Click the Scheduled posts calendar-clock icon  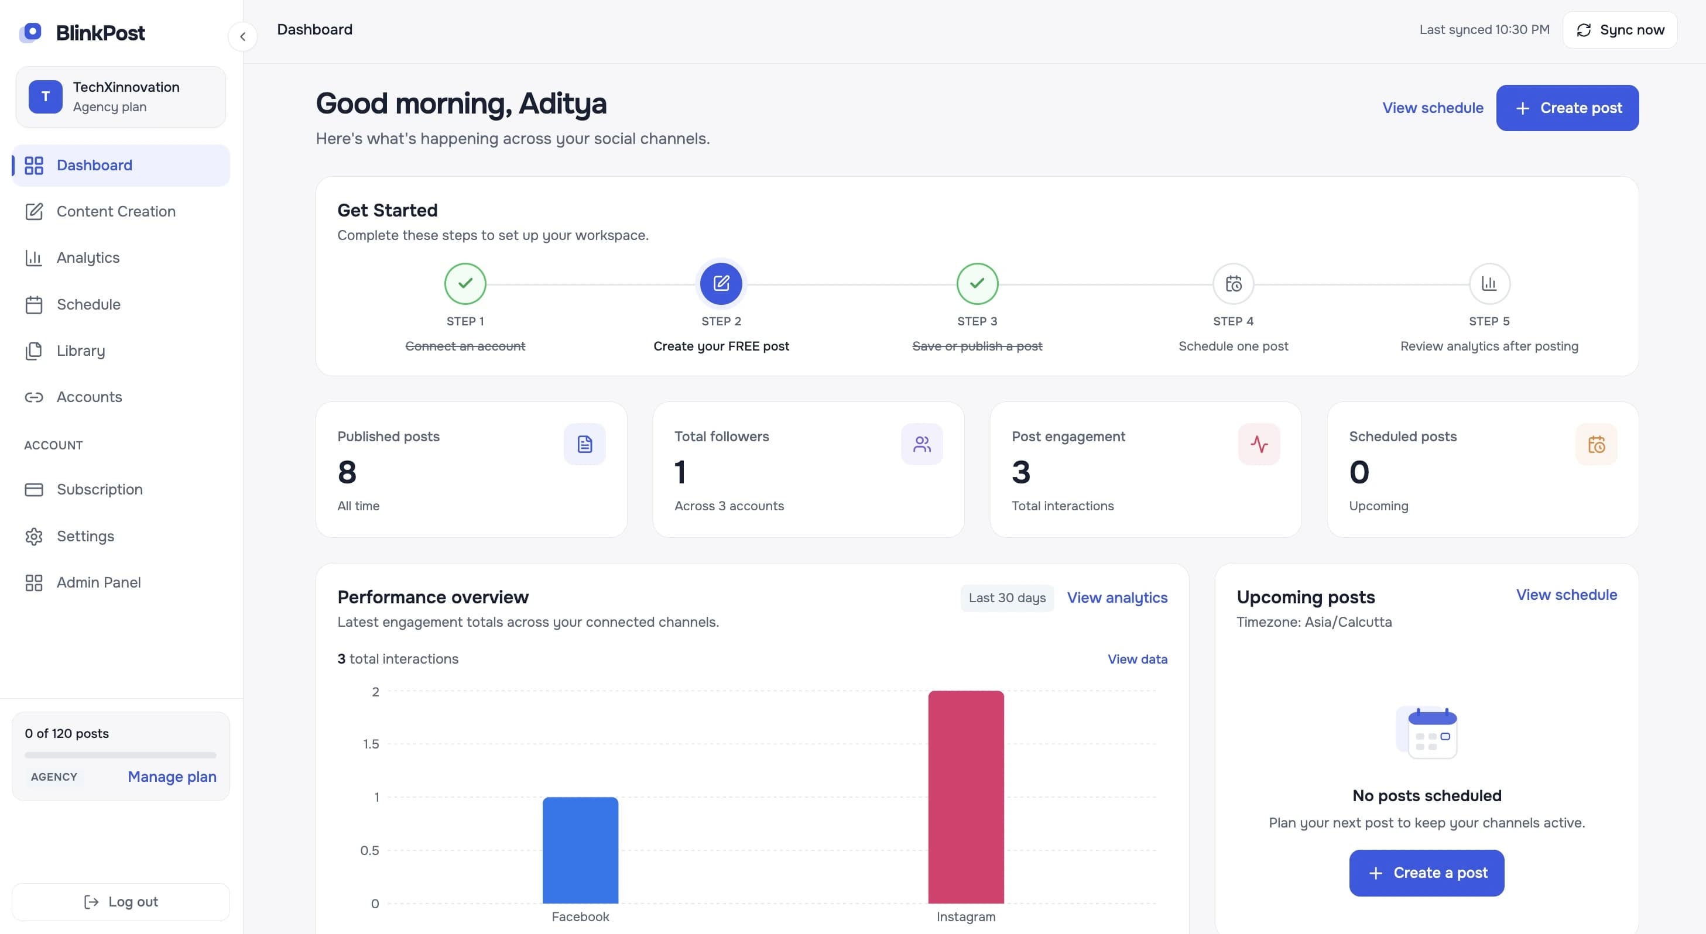[1595, 444]
